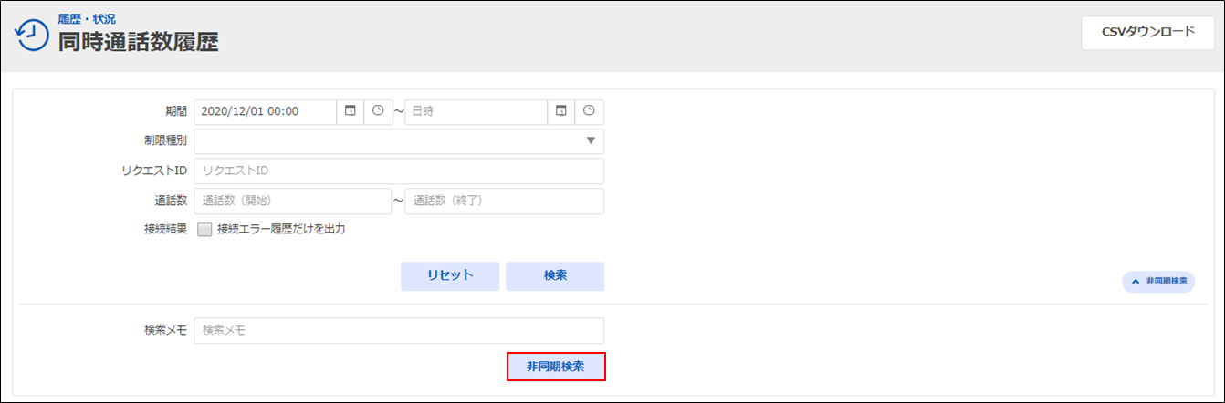
Task: Click the 検索メモ text field
Action: pyautogui.click(x=399, y=330)
